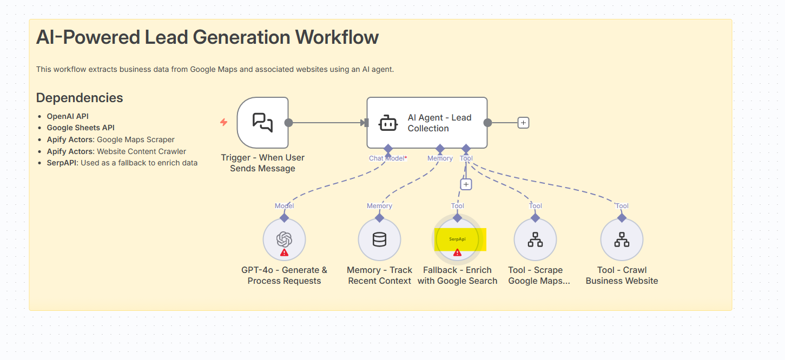
Task: Open Tool - Crawl Business Website node icon
Action: 622,239
